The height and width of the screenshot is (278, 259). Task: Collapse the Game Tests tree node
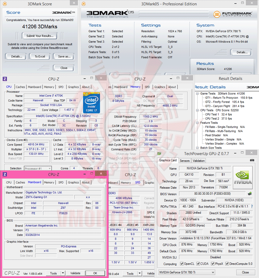coord(197,93)
